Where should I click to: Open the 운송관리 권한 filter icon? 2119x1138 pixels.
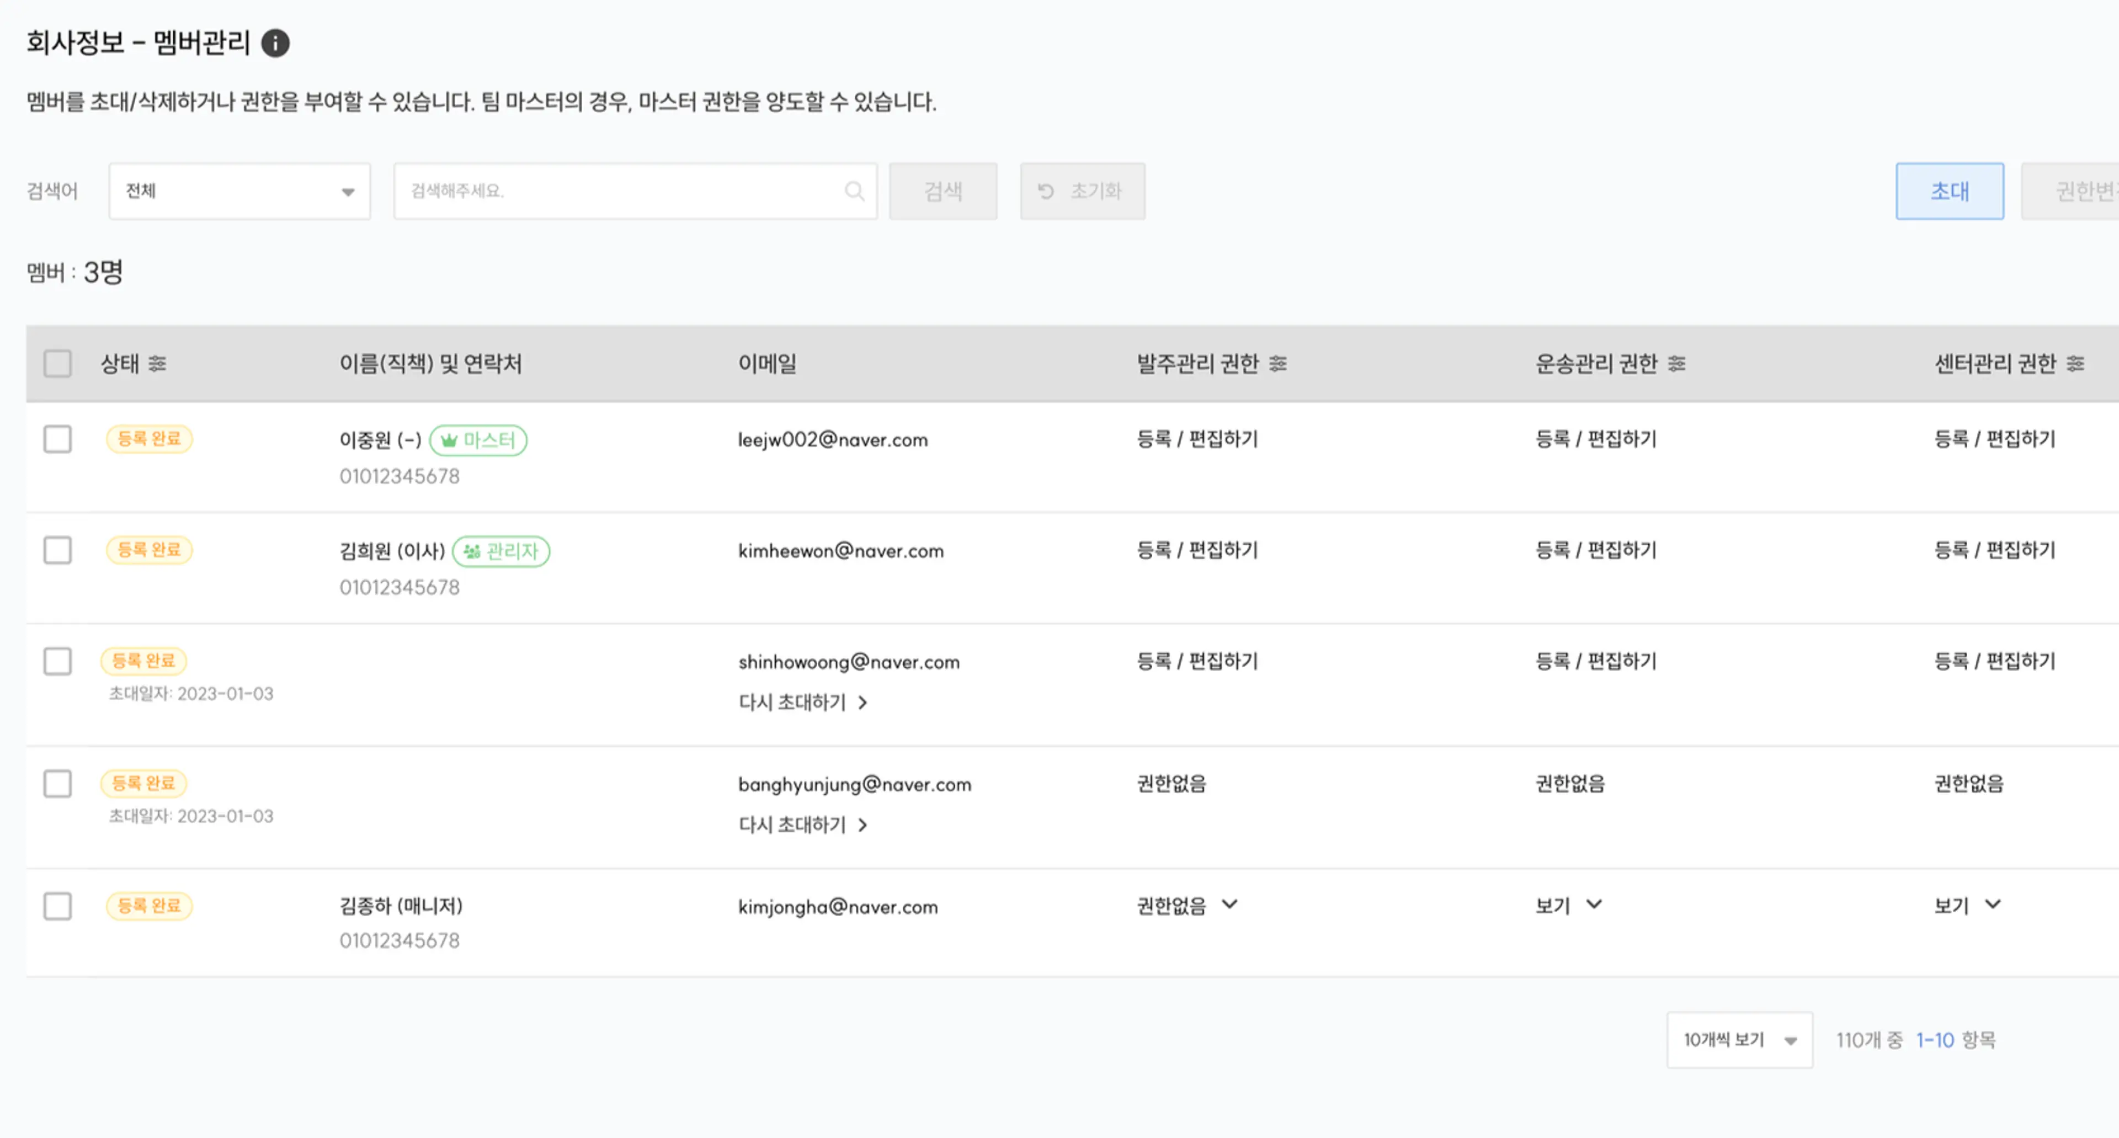tap(1676, 364)
